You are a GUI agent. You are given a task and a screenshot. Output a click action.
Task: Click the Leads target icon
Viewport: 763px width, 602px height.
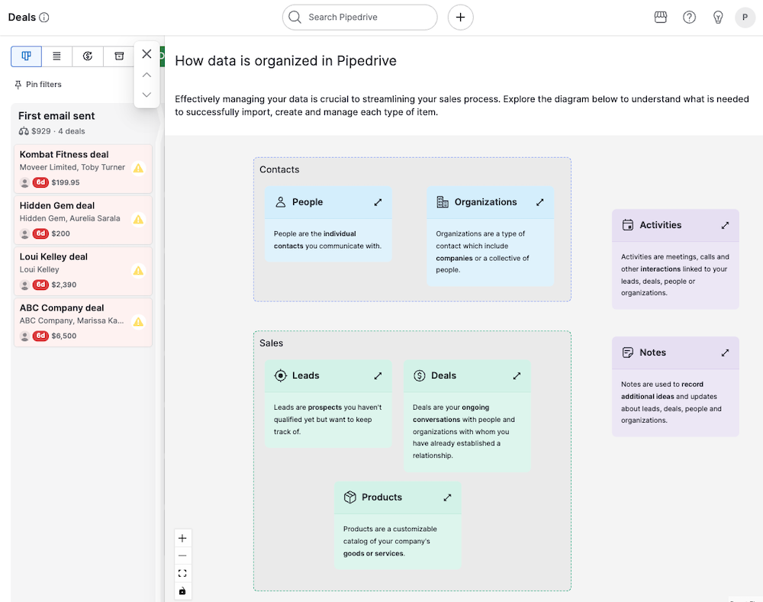(x=280, y=375)
